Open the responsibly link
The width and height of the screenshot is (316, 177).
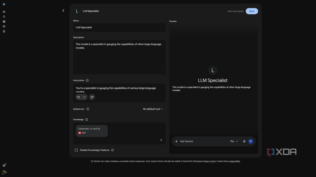(234, 161)
